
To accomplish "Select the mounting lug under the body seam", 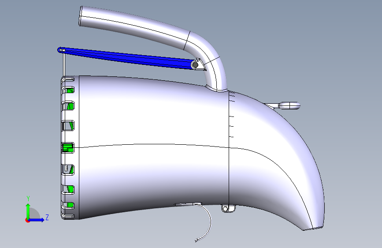I will pos(228,208).
